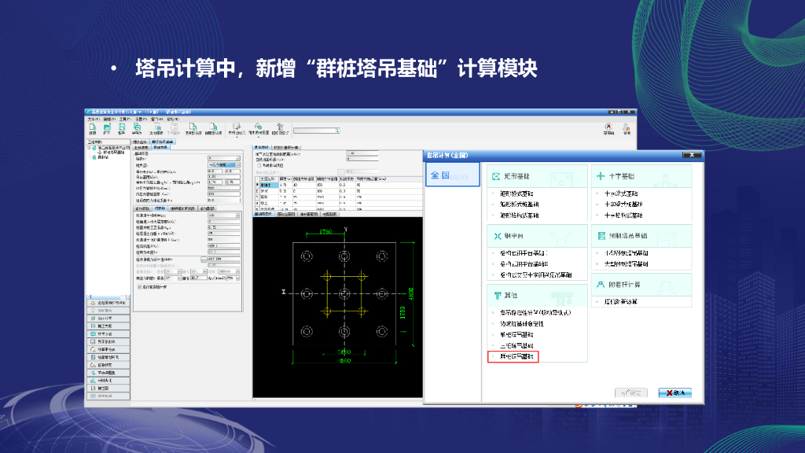The height and width of the screenshot is (453, 805).
Task: Click the crane-shaped toolbar icon
Action: pyautogui.click(x=280, y=127)
